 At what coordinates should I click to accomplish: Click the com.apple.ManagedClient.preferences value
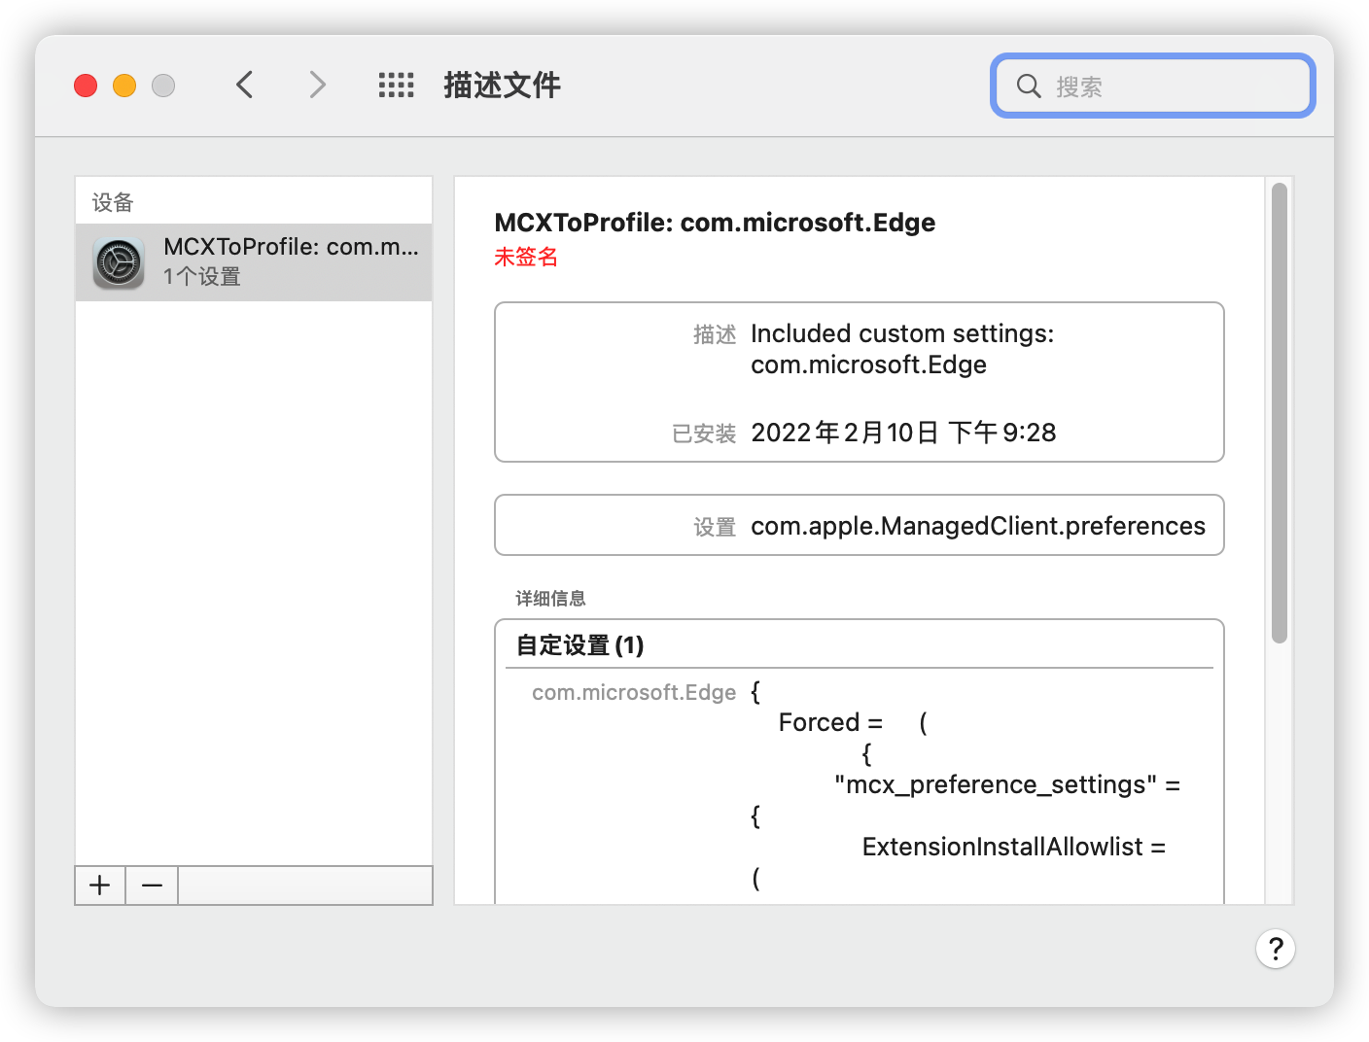click(x=978, y=526)
